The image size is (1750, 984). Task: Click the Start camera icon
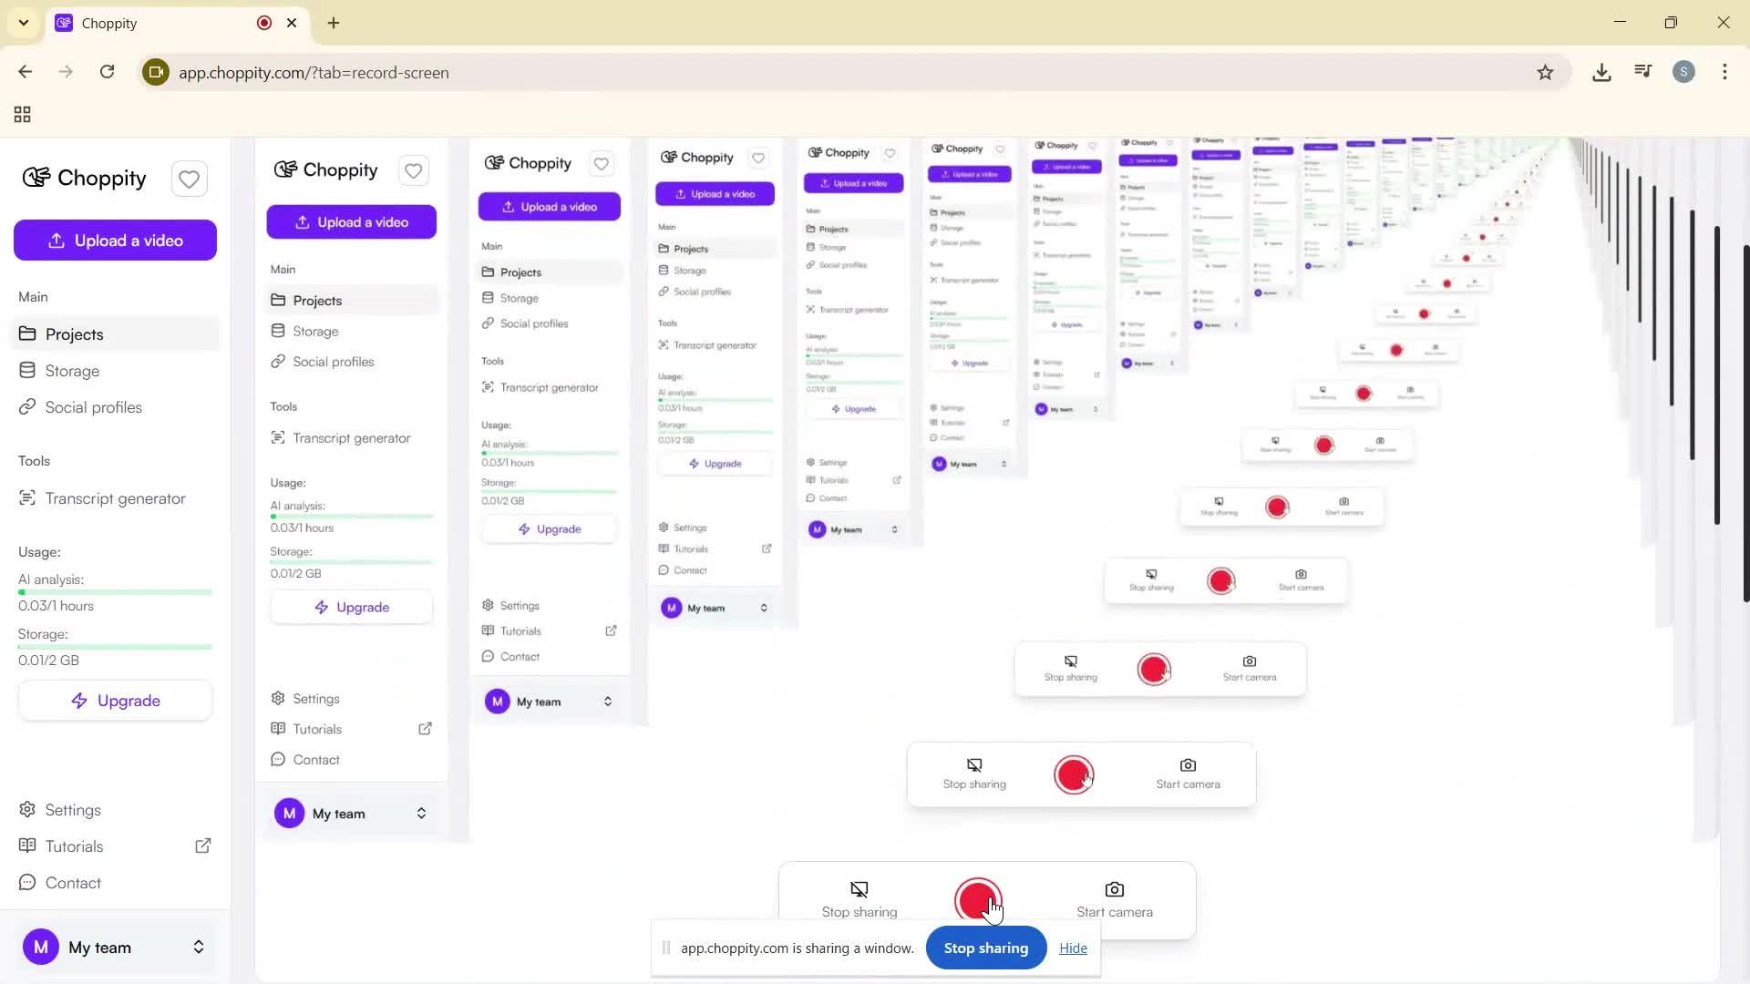click(1114, 890)
